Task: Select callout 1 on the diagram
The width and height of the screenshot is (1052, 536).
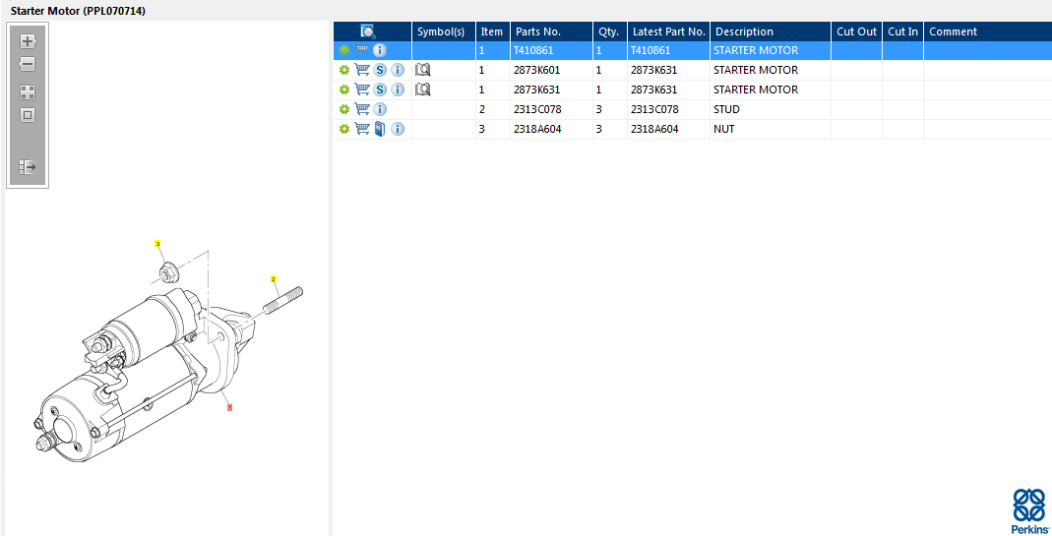Action: coord(229,407)
